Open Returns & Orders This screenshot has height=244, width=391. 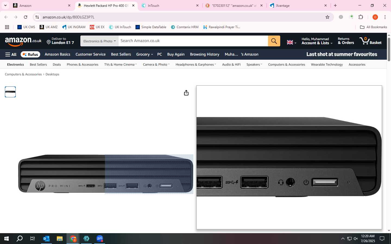[346, 41]
